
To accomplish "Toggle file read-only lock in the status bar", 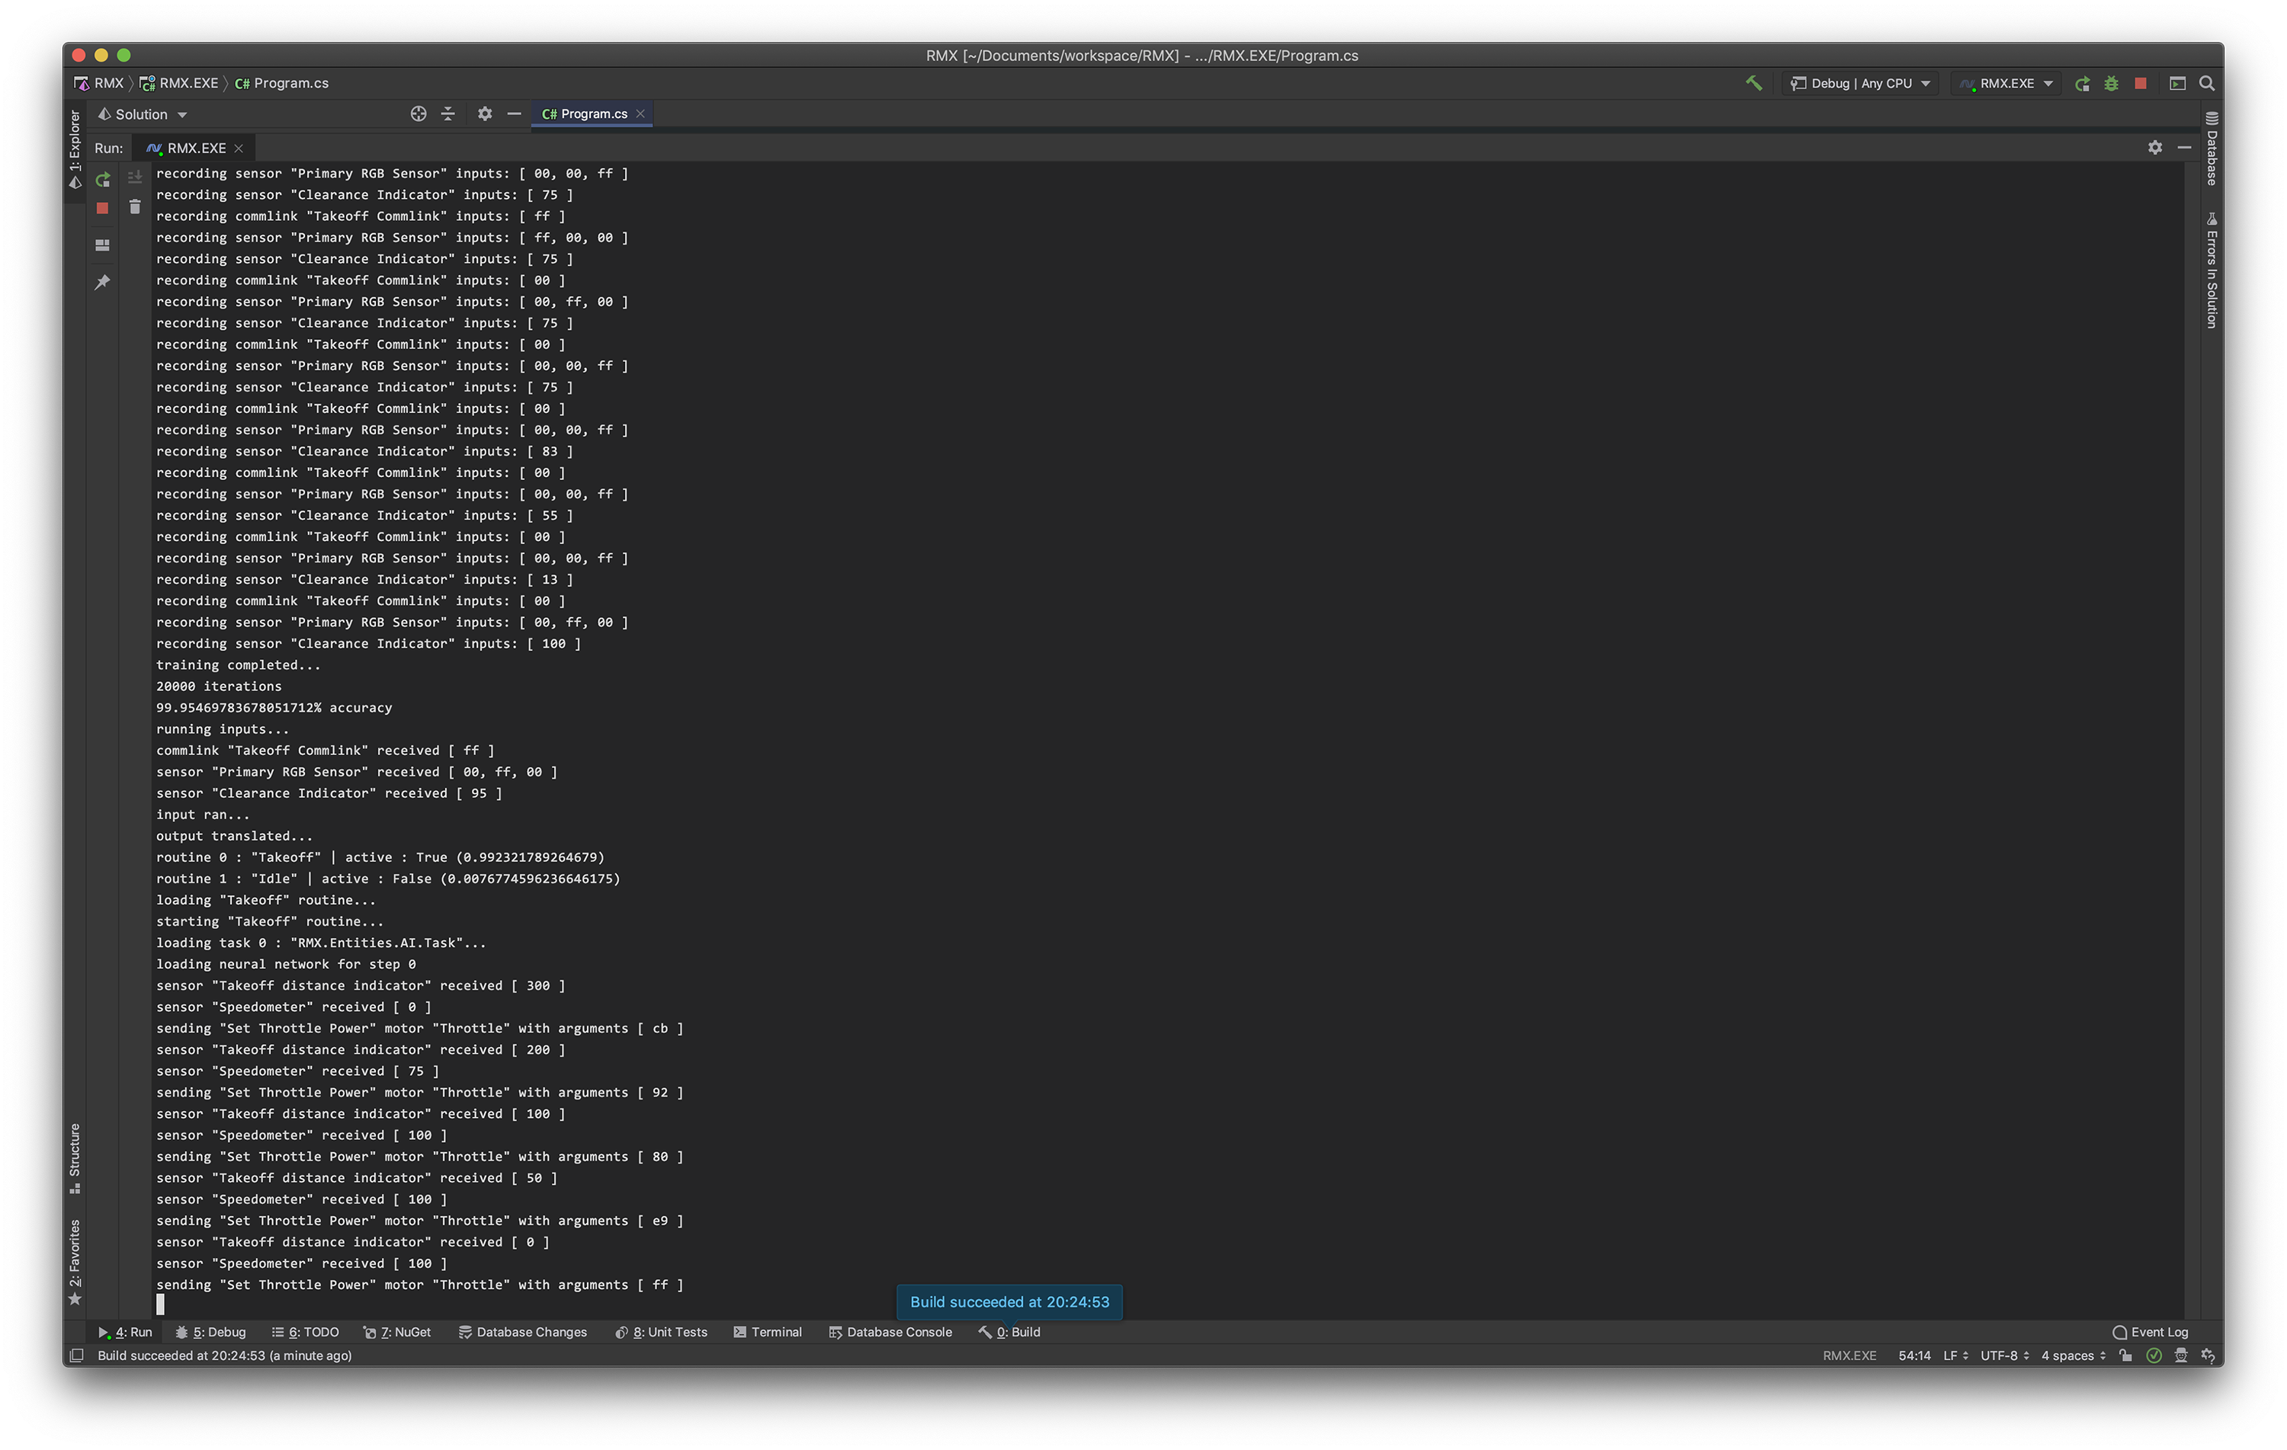I will tap(2125, 1355).
